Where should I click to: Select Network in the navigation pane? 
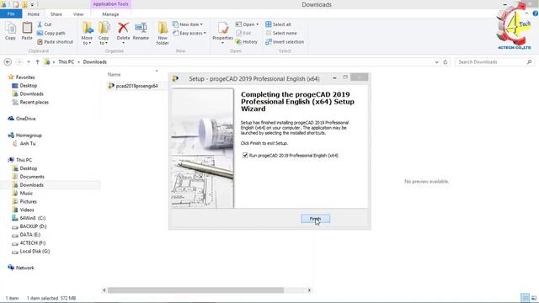pyautogui.click(x=24, y=268)
